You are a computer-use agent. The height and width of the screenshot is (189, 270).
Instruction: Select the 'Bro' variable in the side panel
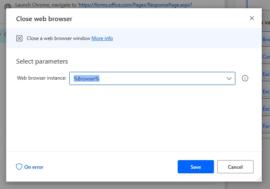tap(266, 40)
